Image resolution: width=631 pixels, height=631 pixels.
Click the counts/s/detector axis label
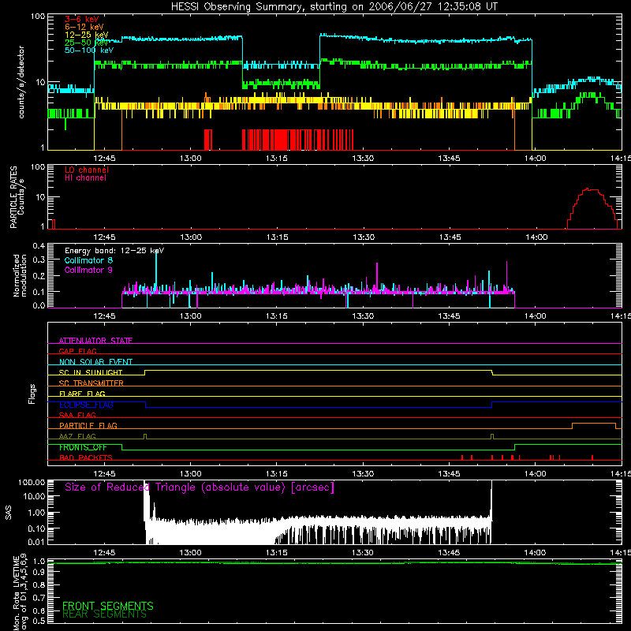(21, 82)
